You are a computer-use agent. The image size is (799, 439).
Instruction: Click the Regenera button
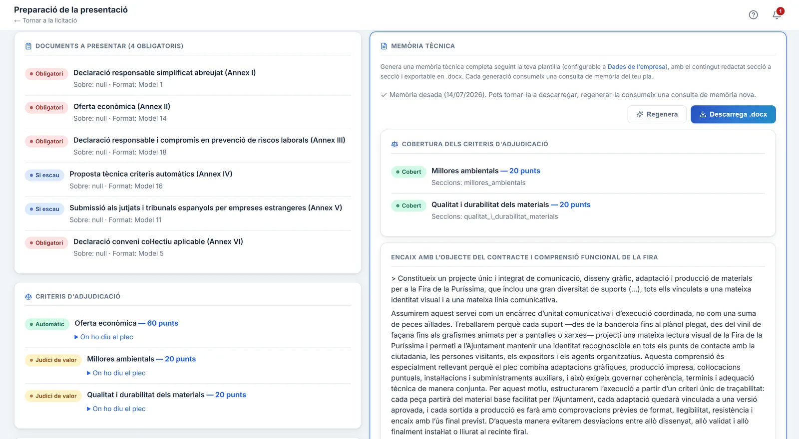[x=657, y=114]
